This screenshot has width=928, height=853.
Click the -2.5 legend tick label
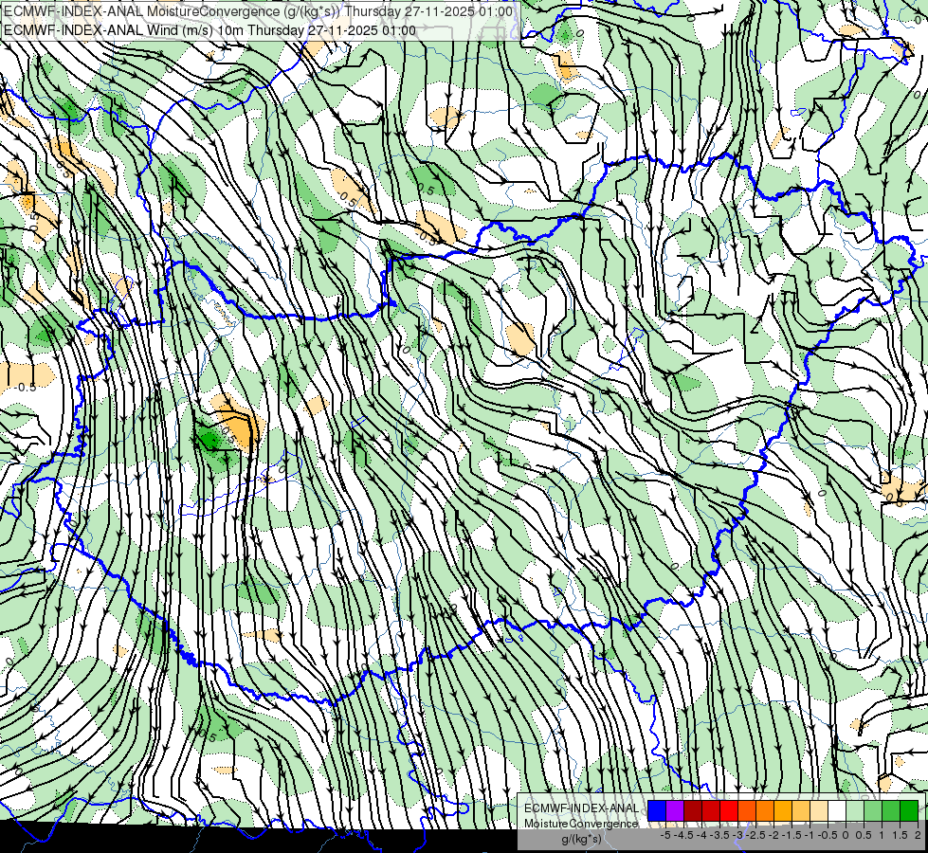pos(755,835)
